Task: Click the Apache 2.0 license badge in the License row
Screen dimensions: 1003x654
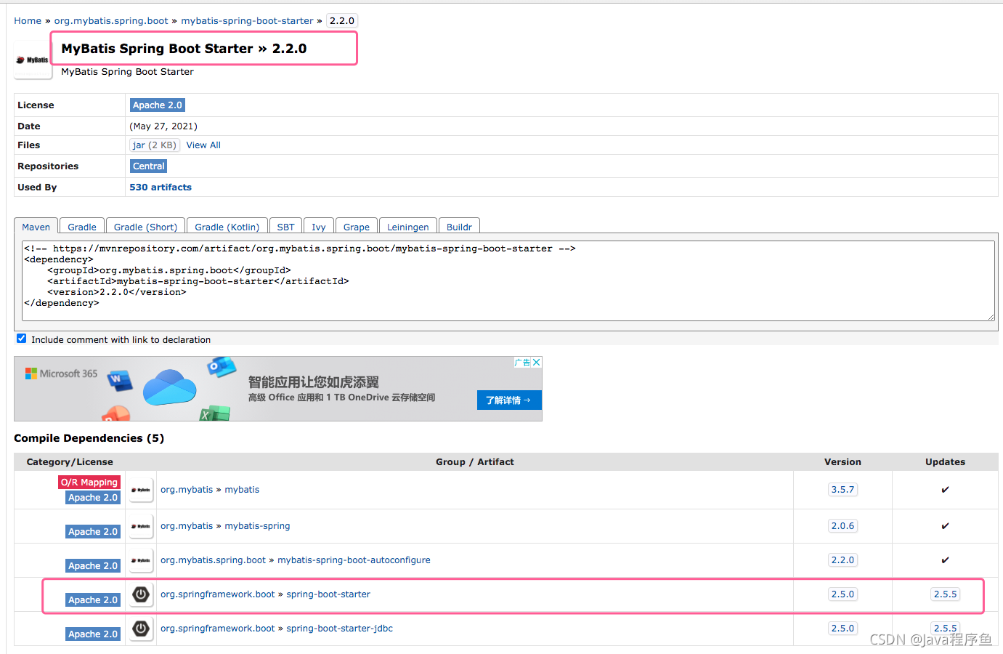Action: (x=158, y=105)
